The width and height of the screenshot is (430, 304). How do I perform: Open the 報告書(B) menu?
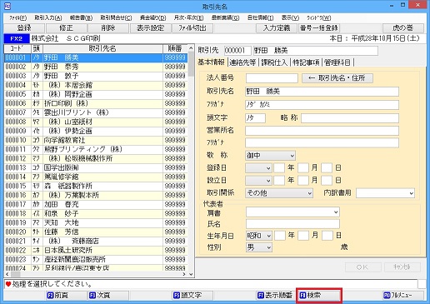81,18
